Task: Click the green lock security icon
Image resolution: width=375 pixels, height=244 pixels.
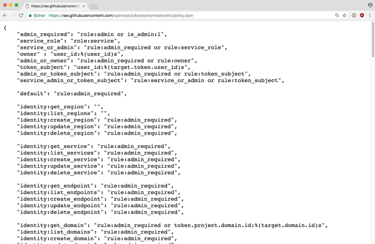Action: [30, 15]
